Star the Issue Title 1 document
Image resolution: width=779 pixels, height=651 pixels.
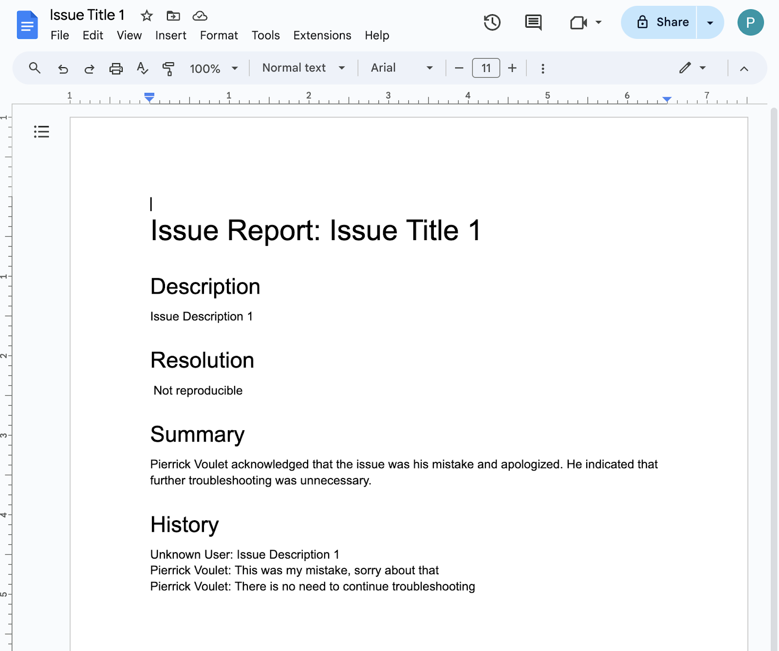[x=147, y=16]
